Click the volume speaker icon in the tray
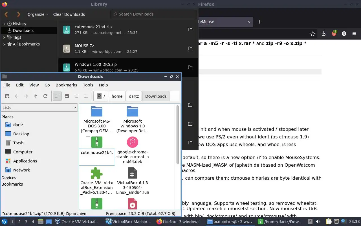 [x=318, y=222]
